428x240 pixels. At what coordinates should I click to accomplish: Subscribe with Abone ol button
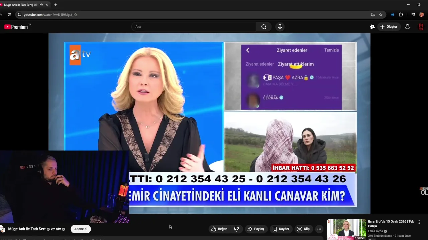(x=81, y=229)
